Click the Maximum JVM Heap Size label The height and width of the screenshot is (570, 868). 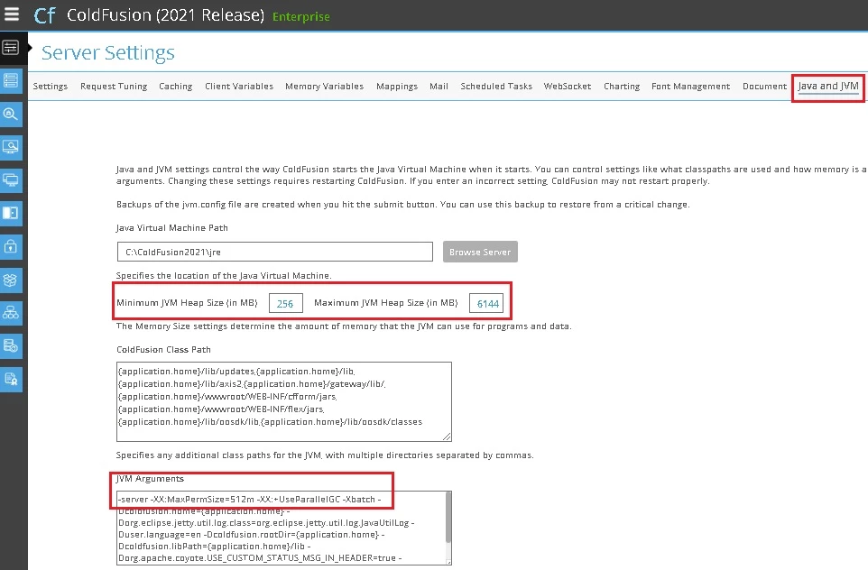386,303
